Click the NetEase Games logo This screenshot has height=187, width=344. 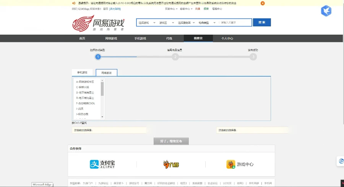pos(98,23)
